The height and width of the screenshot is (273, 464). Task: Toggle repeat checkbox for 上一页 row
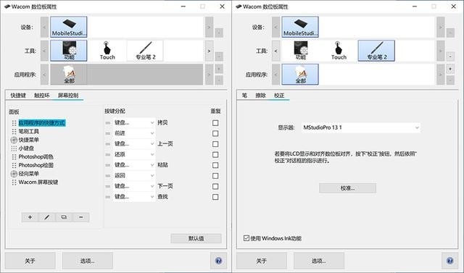tap(215, 144)
